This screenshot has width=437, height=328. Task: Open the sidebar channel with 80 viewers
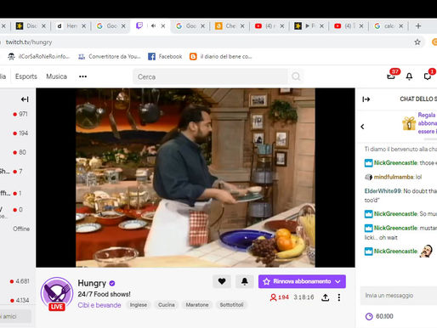[20, 152]
